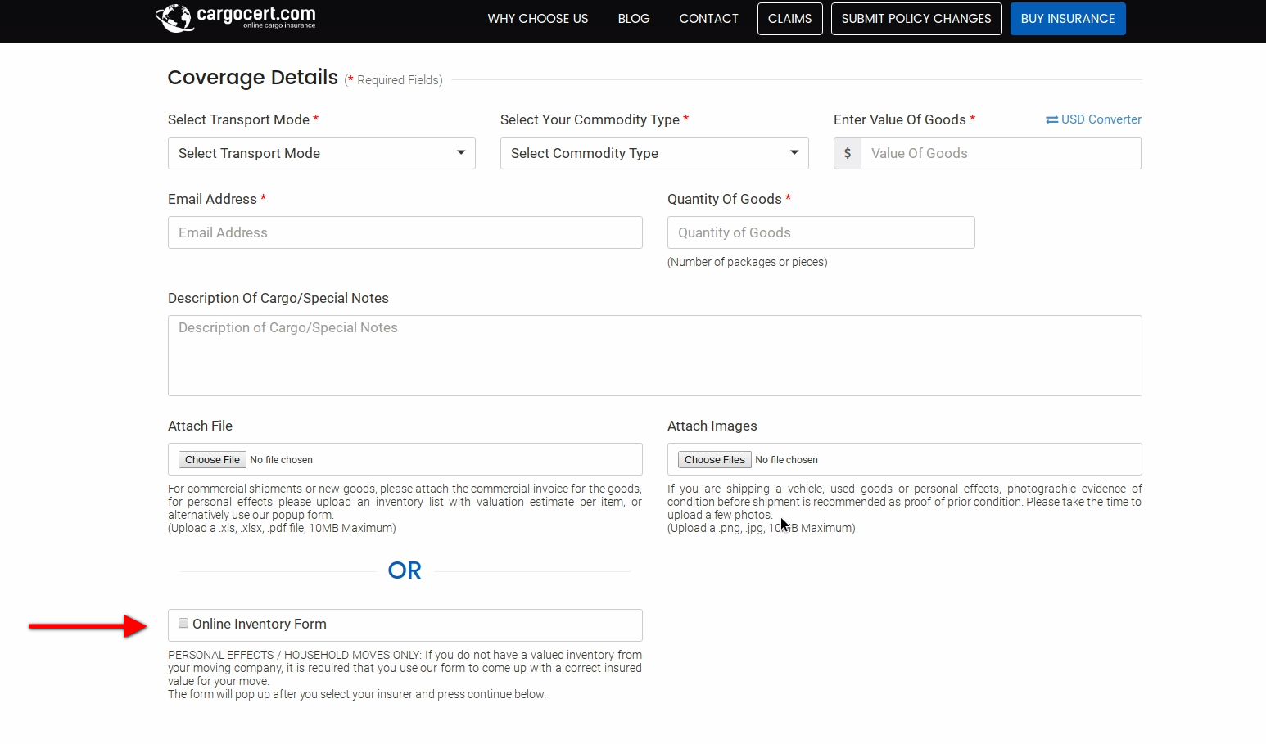The height and width of the screenshot is (744, 1266).
Task: Click the Coverage Details heading
Action: (253, 78)
